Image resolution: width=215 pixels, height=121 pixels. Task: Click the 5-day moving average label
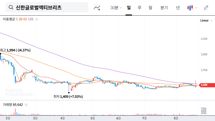pyautogui.click(x=17, y=19)
